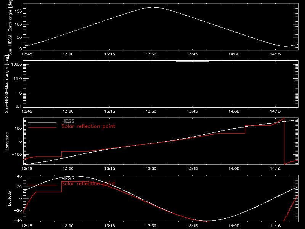Click white HESSI legend line in Longitude plot
Screen dimensions: 305x229
point(42,123)
